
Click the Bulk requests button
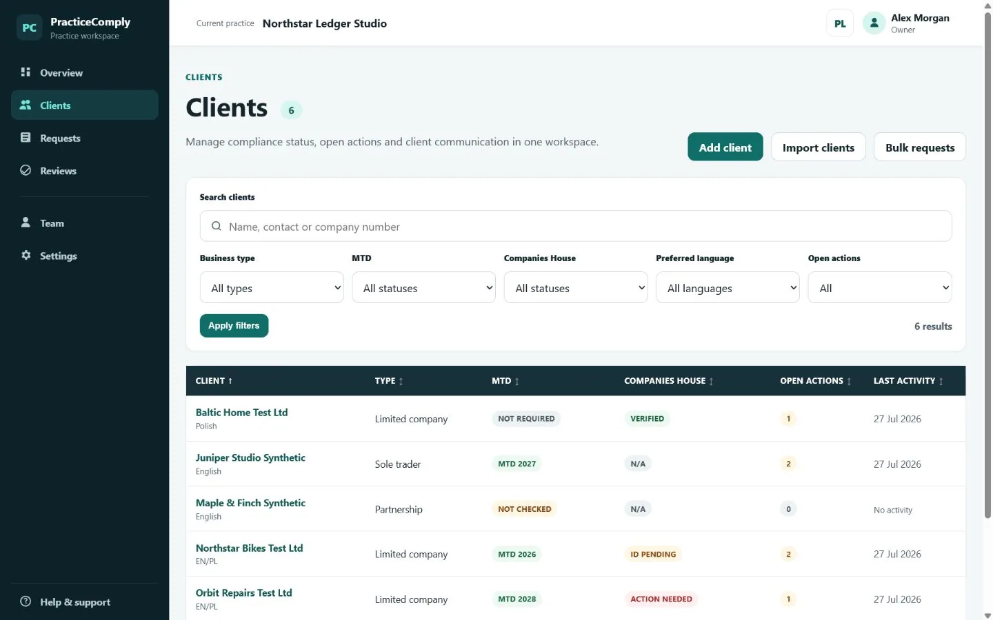(x=920, y=147)
